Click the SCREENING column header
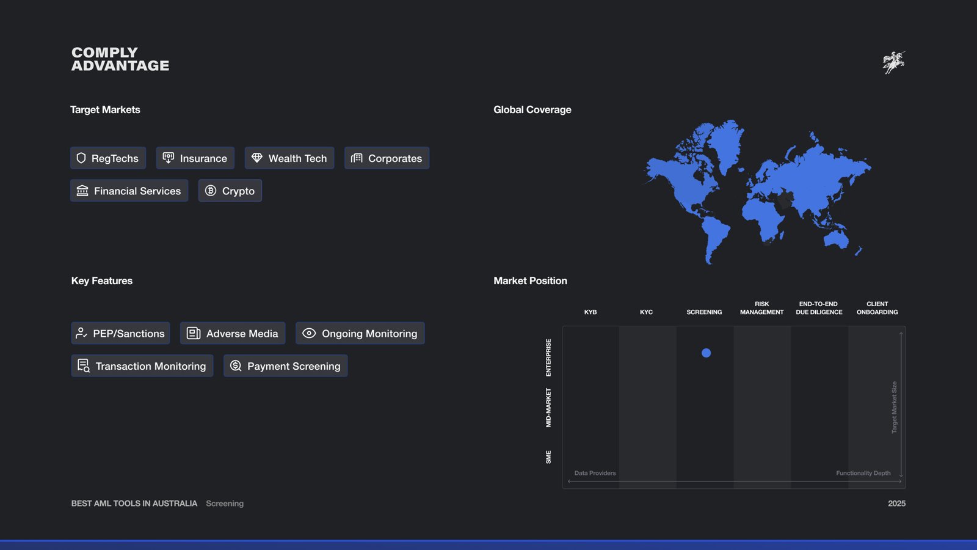This screenshot has width=977, height=550. click(x=704, y=312)
